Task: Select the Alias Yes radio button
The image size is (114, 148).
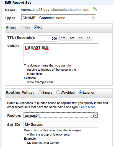Action: tap(22, 27)
